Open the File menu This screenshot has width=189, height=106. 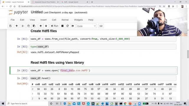pyautogui.click(x=12, y=20)
